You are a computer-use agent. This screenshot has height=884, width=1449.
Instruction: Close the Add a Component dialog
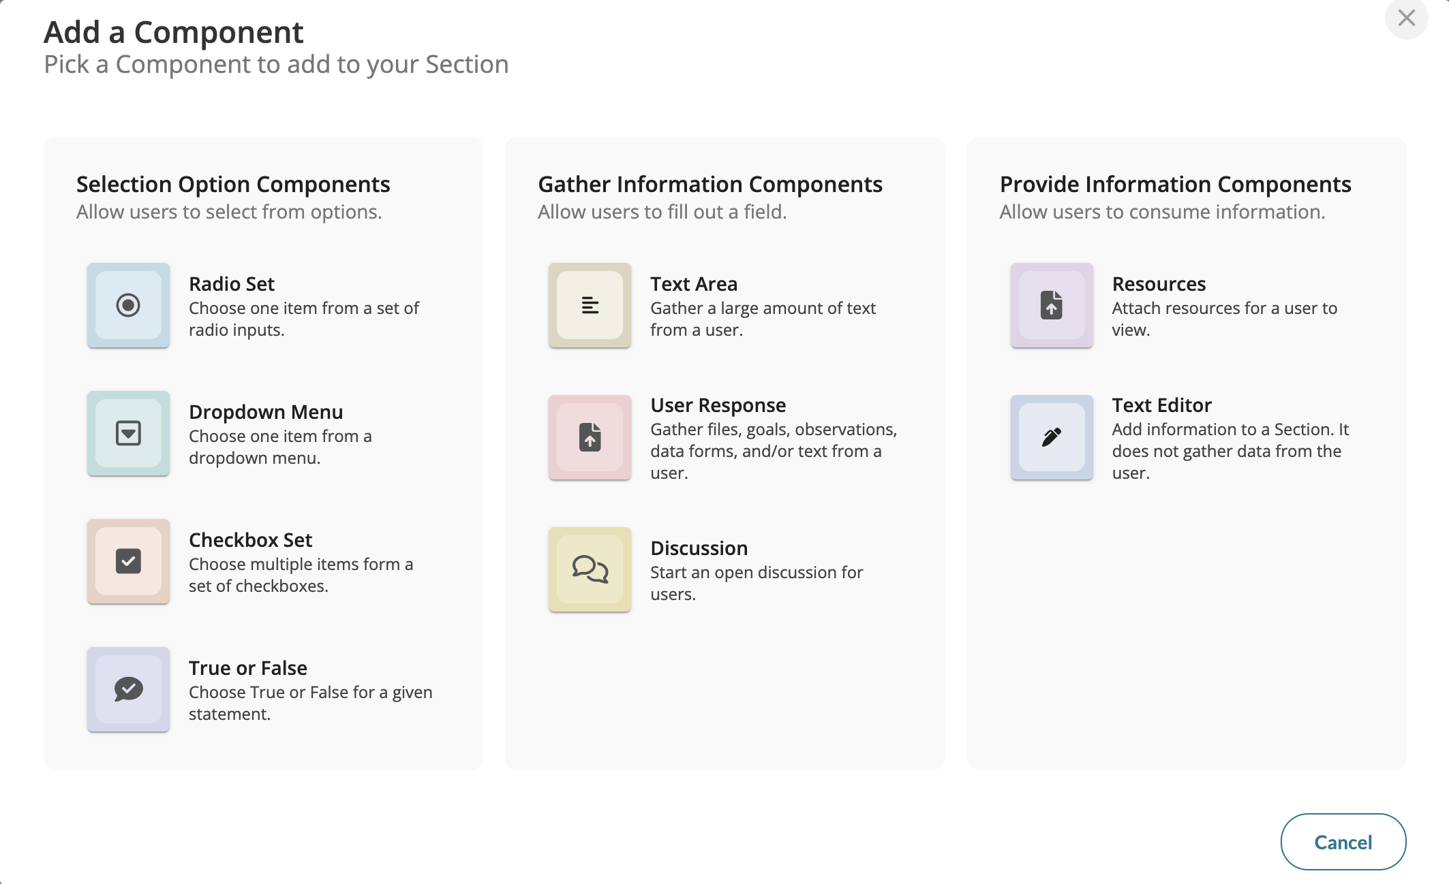click(x=1406, y=18)
